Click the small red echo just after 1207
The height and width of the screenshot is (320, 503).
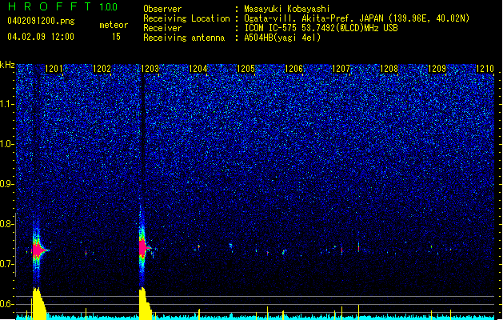click(358, 247)
